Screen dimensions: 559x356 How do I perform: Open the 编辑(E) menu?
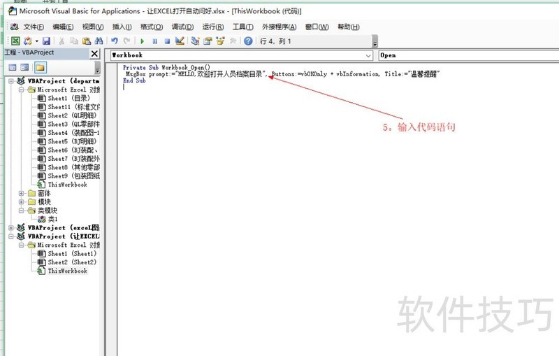click(x=63, y=27)
